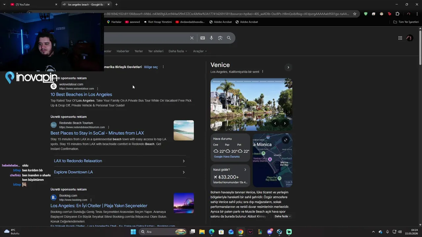Open Google Lens image search

220,38
